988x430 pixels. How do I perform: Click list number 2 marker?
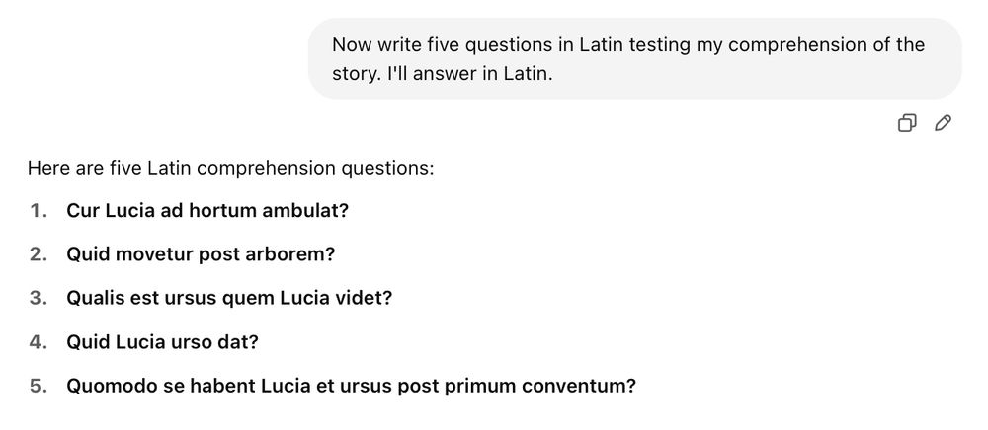39,254
